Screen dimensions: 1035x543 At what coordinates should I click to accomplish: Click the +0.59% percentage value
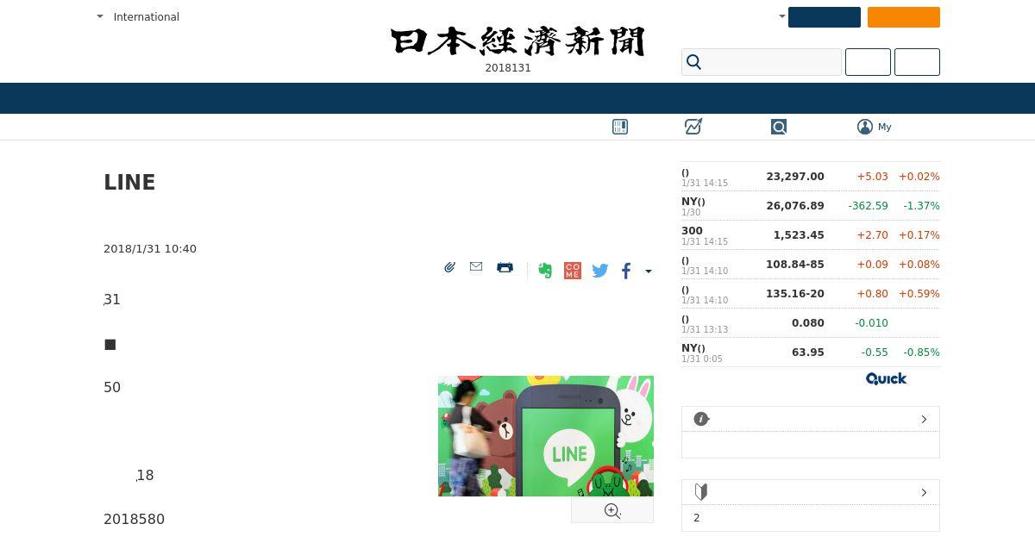(919, 294)
